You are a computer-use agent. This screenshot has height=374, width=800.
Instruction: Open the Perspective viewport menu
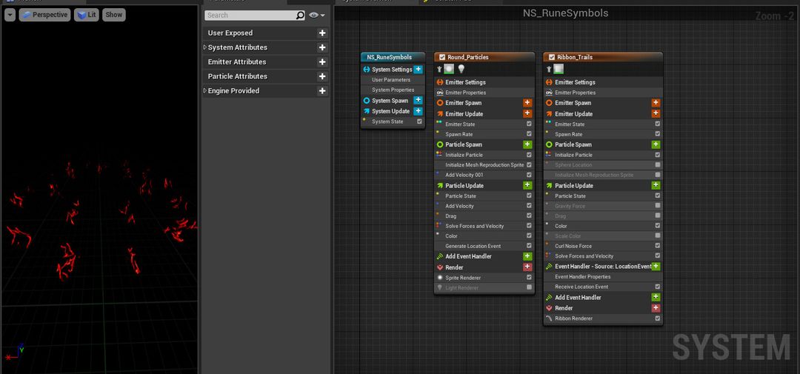pos(44,15)
